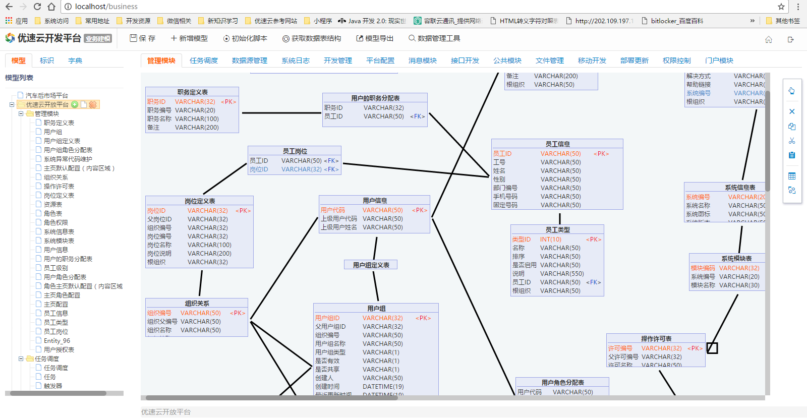Click the copy tool in floating toolbar

[792, 127]
